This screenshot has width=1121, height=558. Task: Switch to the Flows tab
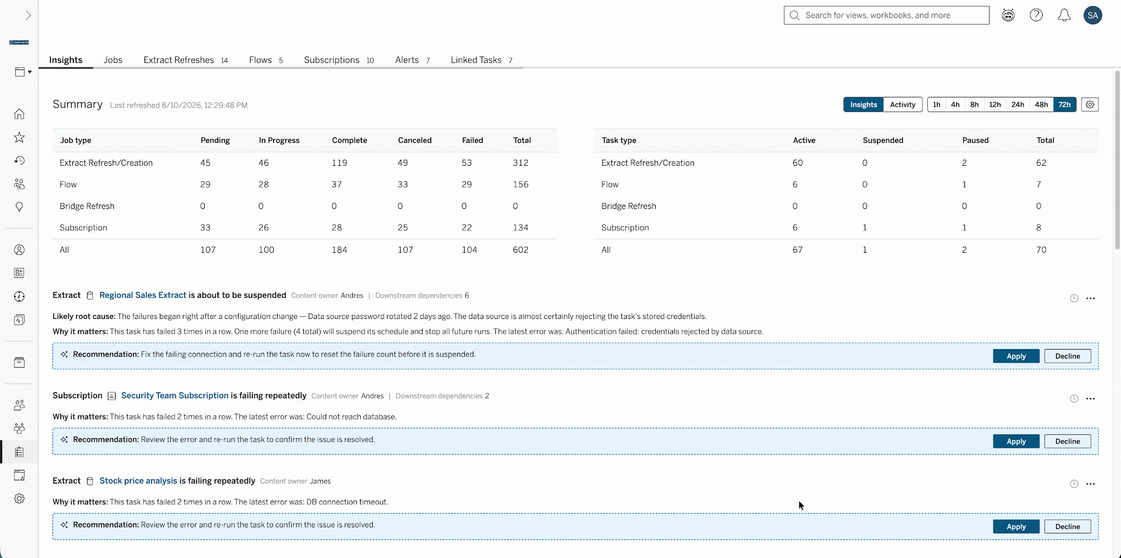(x=266, y=60)
